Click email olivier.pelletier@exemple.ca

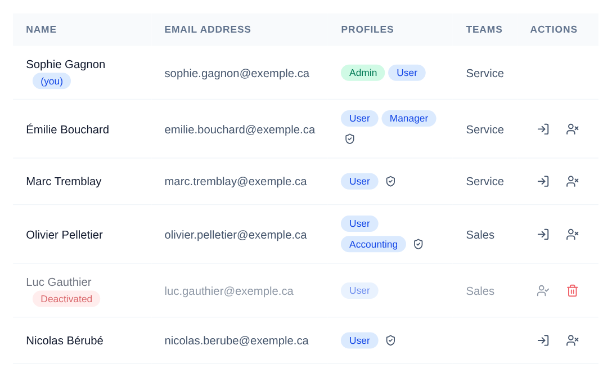pos(235,235)
